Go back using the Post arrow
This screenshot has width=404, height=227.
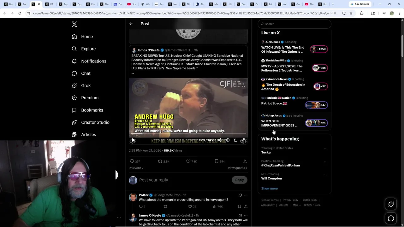tap(131, 24)
